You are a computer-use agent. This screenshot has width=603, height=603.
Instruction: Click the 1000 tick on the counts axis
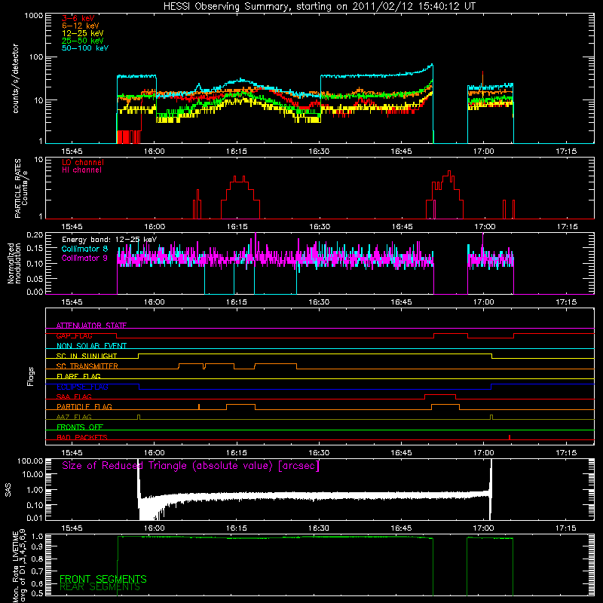34,16
